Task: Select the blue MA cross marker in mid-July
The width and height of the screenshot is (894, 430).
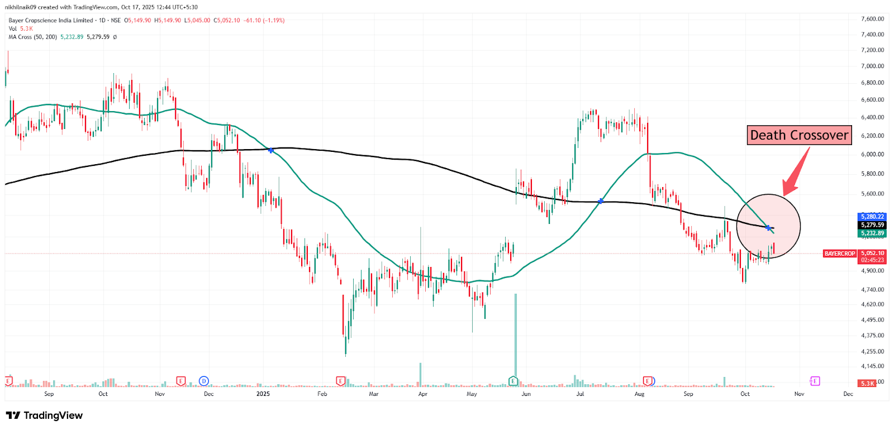Action: [601, 201]
